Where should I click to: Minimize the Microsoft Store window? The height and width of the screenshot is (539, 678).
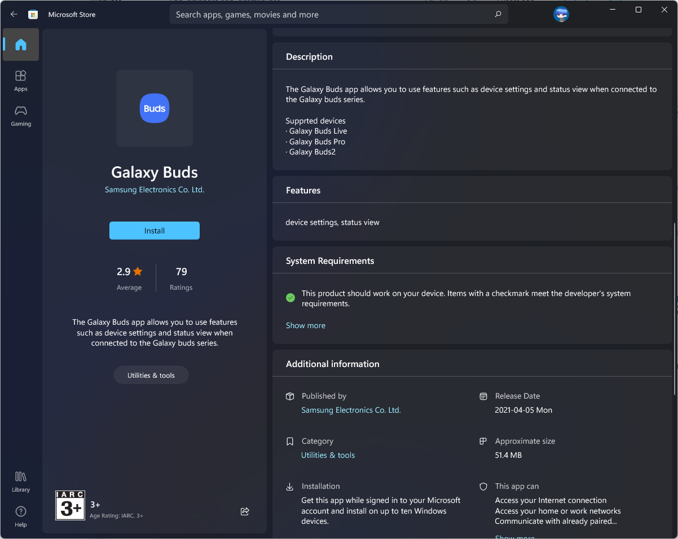(613, 10)
